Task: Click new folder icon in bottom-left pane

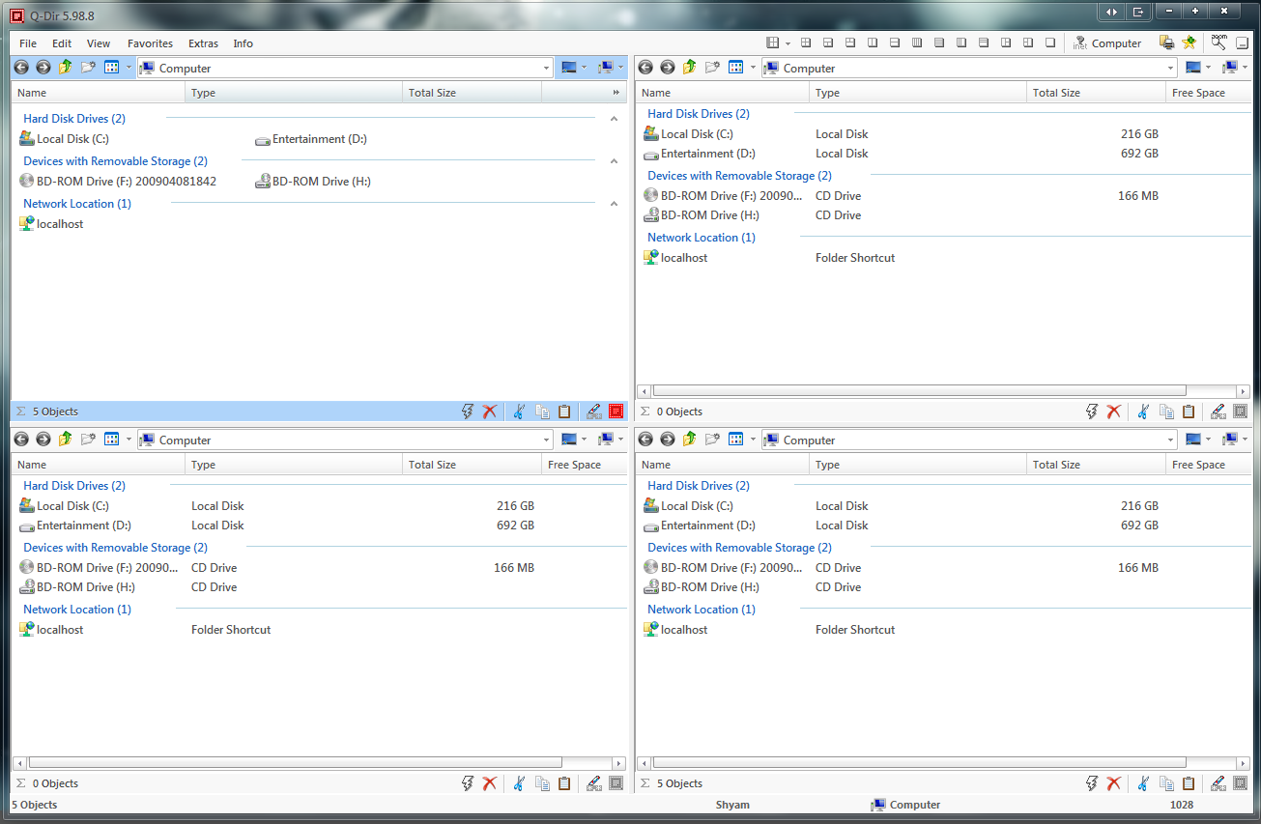Action: click(88, 440)
